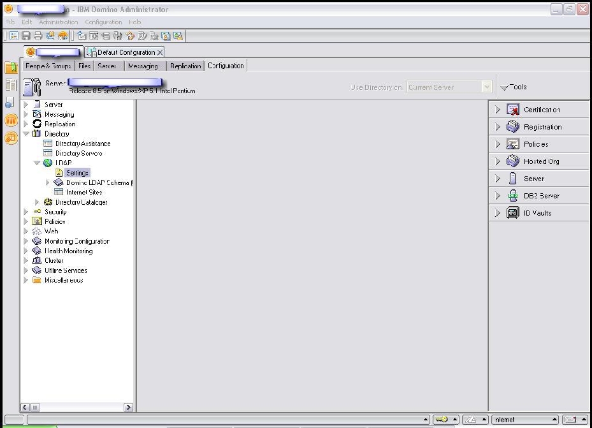Viewport: 592px width, 428px height.
Task: Switch to the Files tab
Action: (x=85, y=66)
